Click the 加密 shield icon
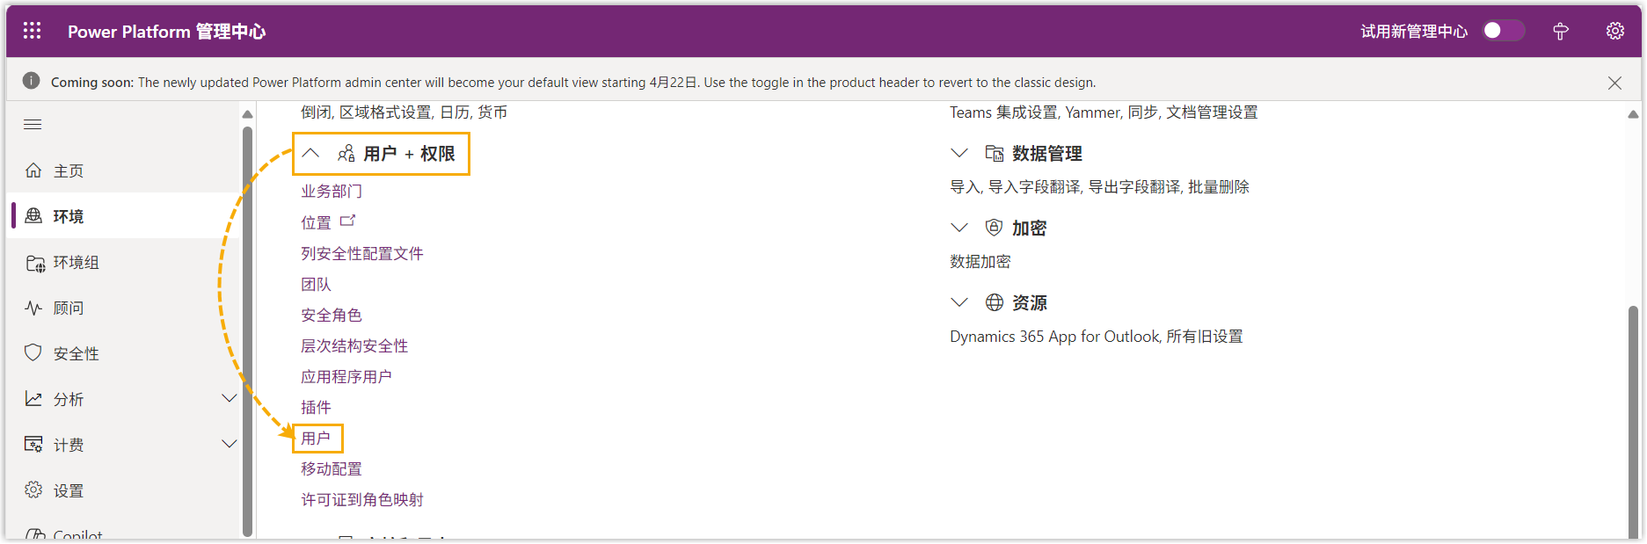The width and height of the screenshot is (1647, 544). (x=994, y=228)
